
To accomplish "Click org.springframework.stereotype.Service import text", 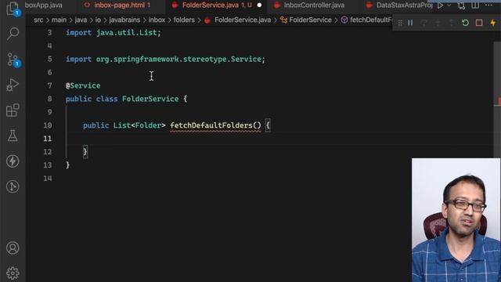I will point(178,60).
